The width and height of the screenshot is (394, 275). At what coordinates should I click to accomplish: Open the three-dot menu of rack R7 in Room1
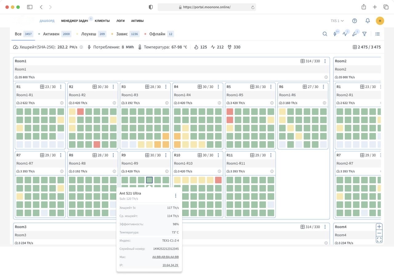61,155
